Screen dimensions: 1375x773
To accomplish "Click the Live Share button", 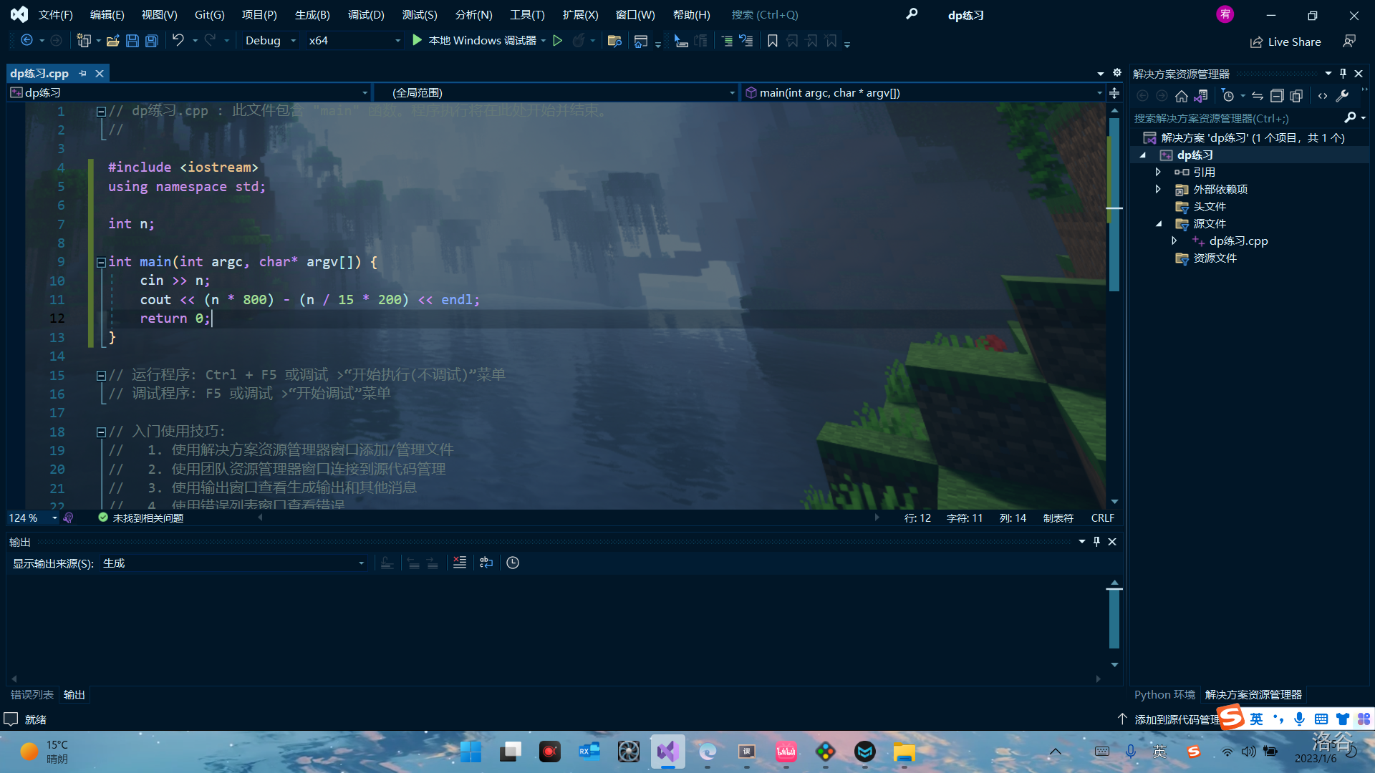I will [x=1285, y=42].
